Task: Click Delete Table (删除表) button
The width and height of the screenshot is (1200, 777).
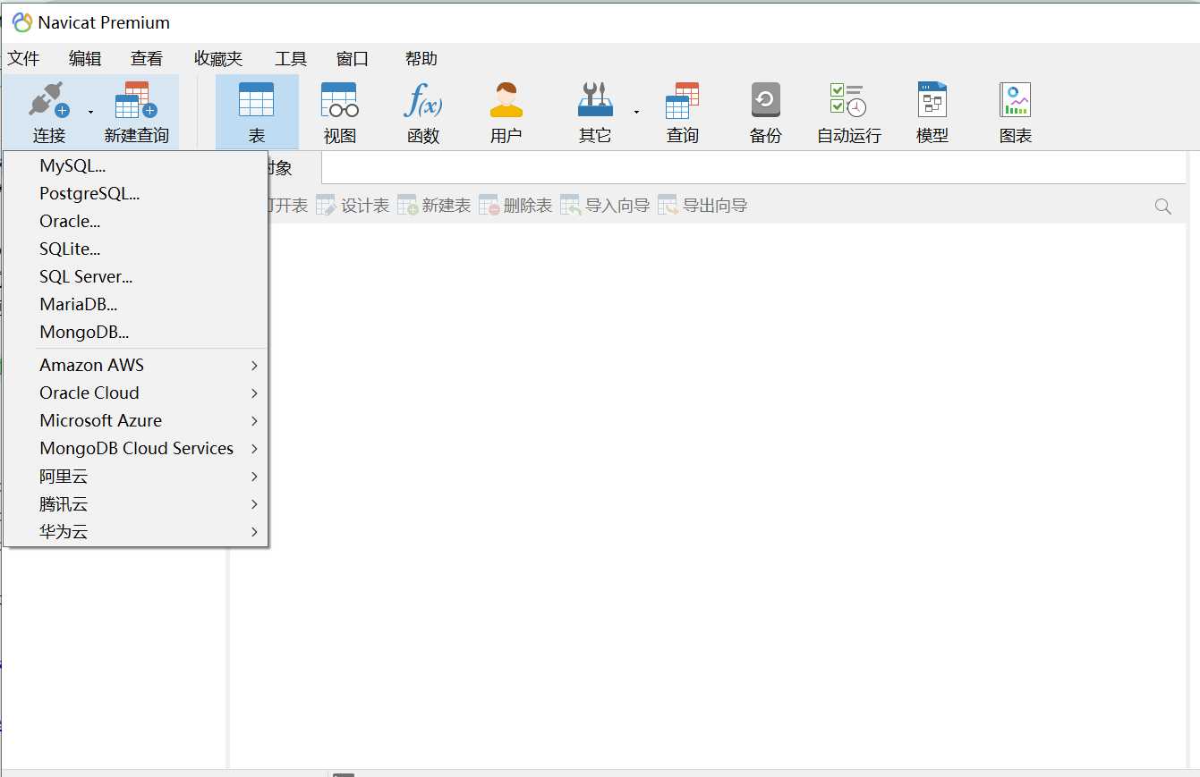Action: pyautogui.click(x=515, y=206)
